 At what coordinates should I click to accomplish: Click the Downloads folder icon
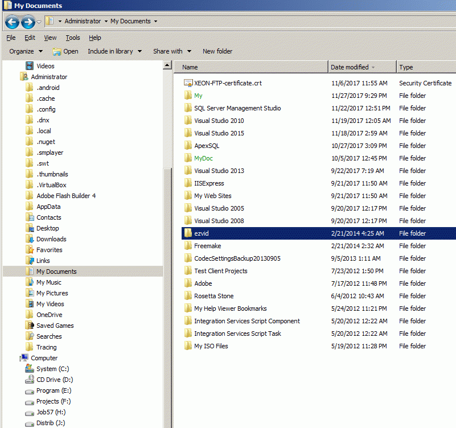pos(30,239)
